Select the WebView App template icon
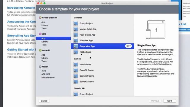 [76, 40]
